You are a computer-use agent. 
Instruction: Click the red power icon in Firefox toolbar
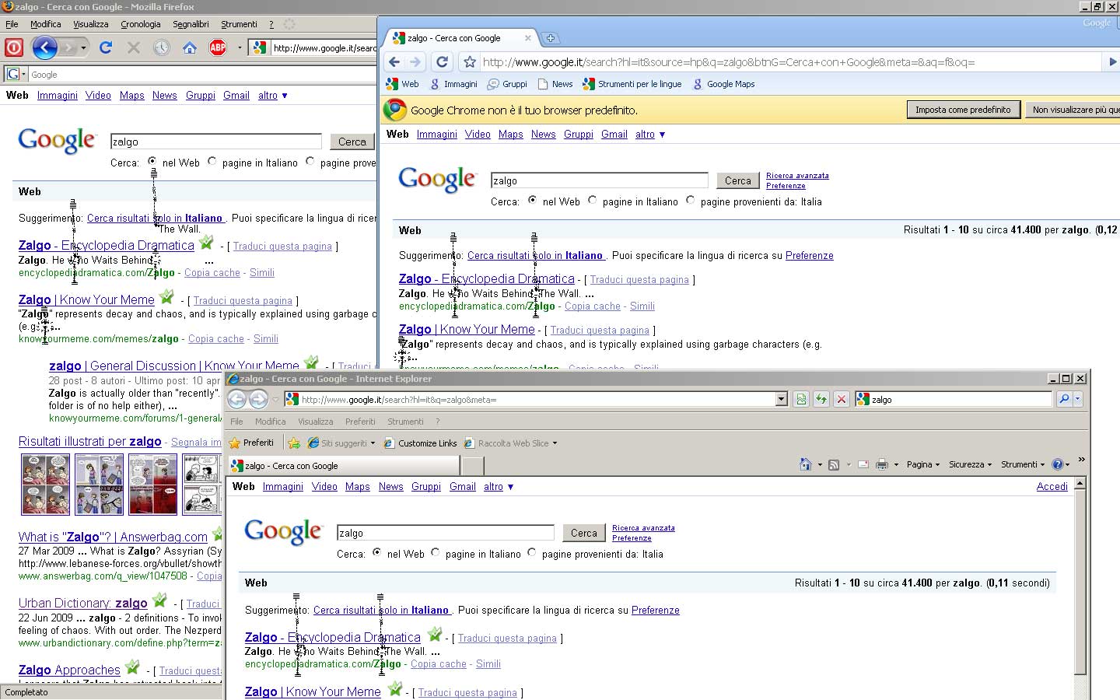tap(14, 47)
